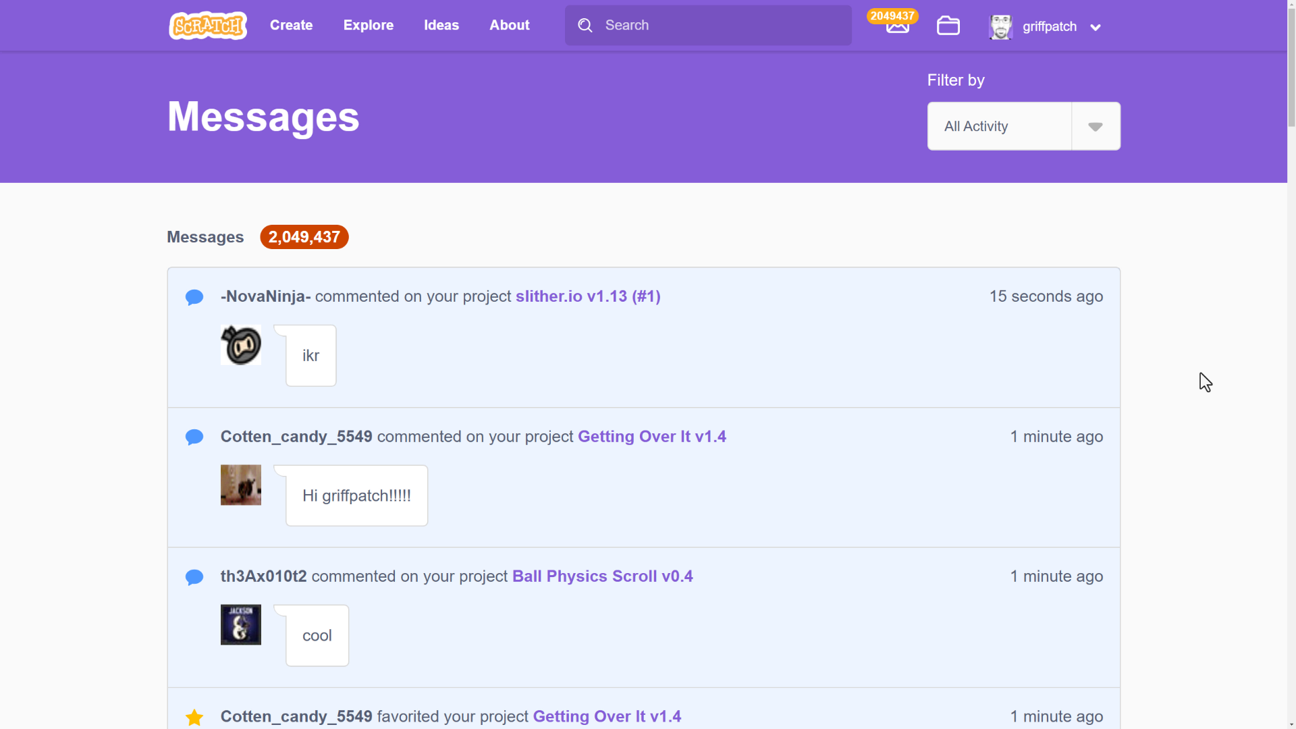This screenshot has width=1296, height=729.
Task: Open th3Ax010t2 user profile link
Action: [264, 576]
